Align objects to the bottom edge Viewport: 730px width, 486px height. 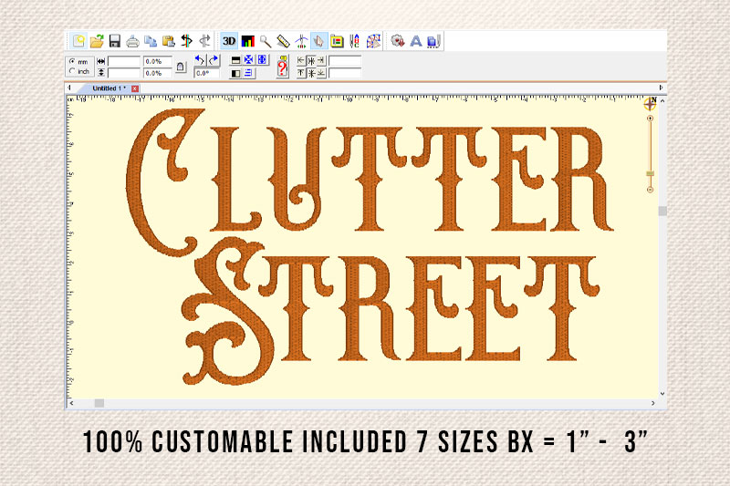click(321, 73)
